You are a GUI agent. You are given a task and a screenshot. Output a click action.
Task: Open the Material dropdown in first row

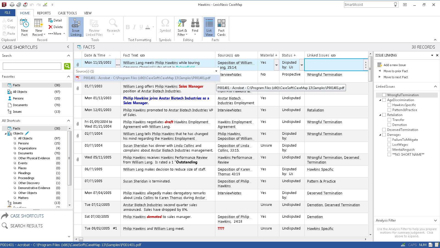[x=276, y=65]
